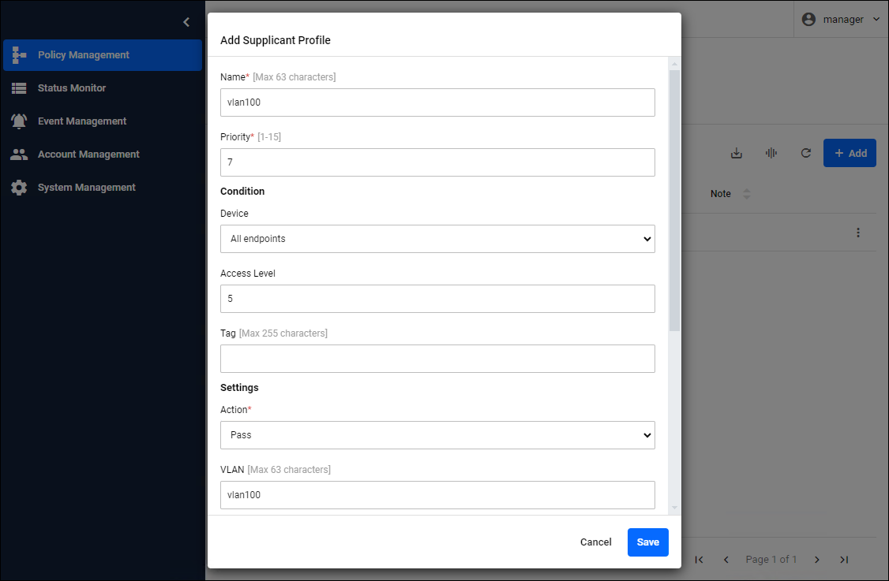889x581 pixels.
Task: Open the Device dropdown showing All endpoints
Action: (x=437, y=239)
